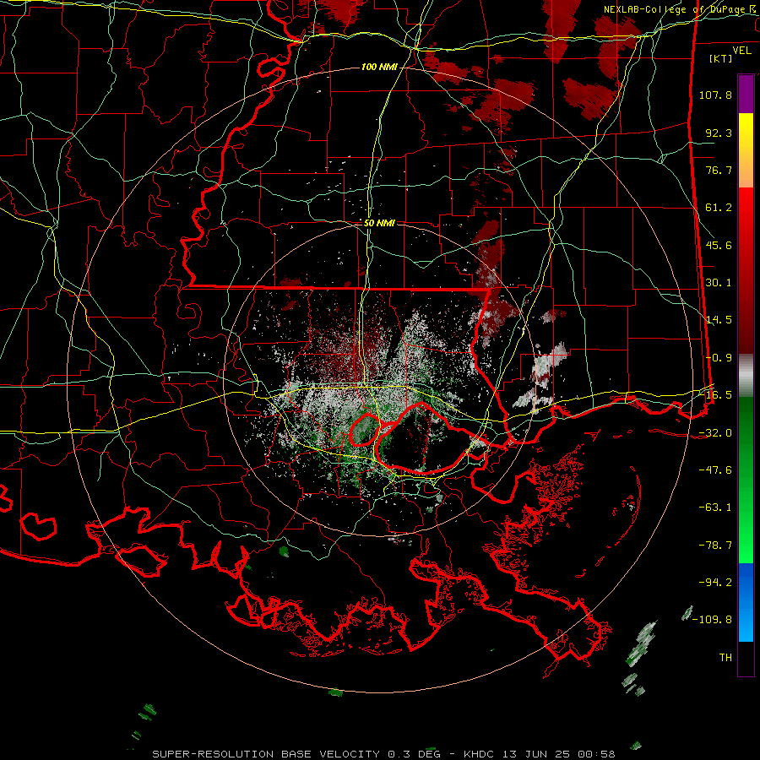Viewport: 760px width, 760px height.
Task: Select the -94.2 velocity scale value
Action: [715, 583]
